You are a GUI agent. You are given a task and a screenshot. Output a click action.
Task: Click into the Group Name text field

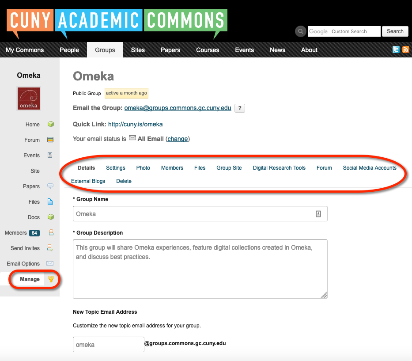[x=200, y=214]
